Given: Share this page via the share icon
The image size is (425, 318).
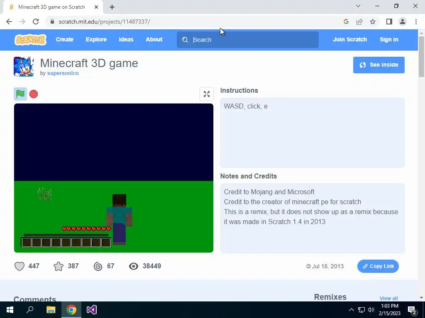Looking at the screenshot, I should pyautogui.click(x=359, y=22).
